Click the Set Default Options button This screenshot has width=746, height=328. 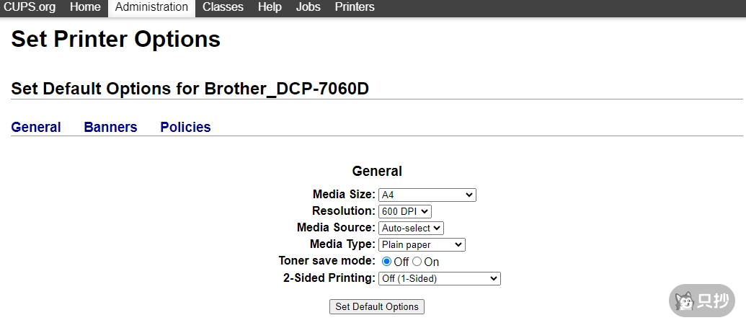377,306
